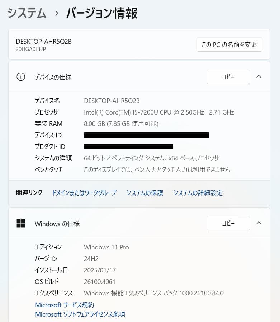Select the RAM value 8.00 GB

(x=121, y=123)
